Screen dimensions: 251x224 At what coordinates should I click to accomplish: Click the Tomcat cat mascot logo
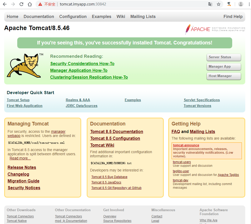tap(24, 66)
